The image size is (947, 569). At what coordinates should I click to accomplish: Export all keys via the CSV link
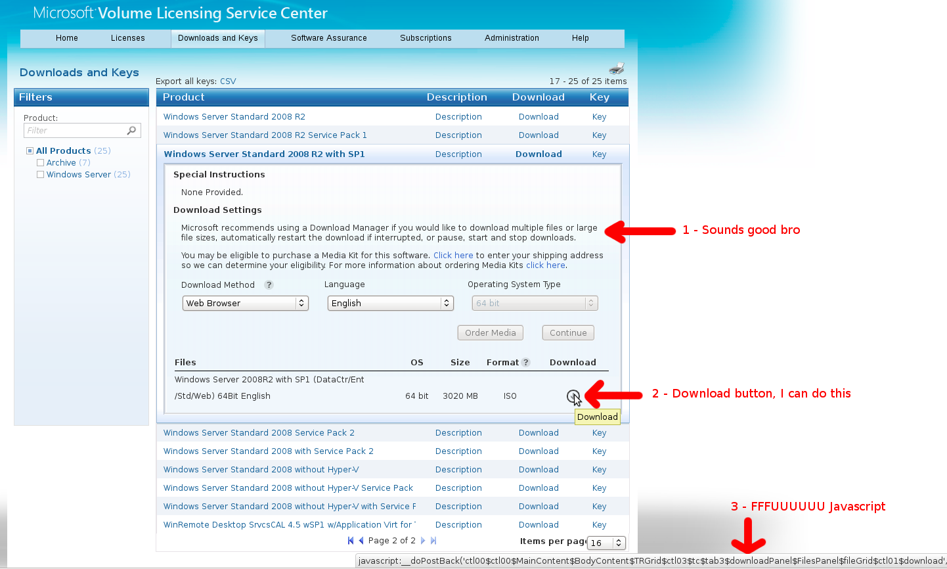(x=228, y=81)
